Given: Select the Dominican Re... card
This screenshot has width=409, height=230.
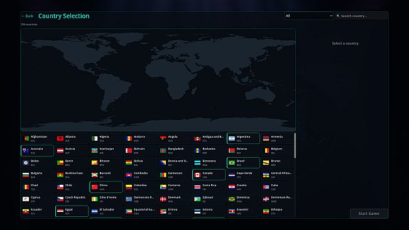Looking at the screenshot, I should tap(278, 199).
